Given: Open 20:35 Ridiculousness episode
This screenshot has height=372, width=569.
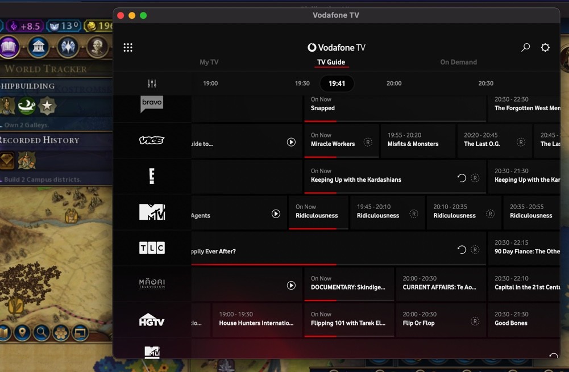Looking at the screenshot, I should pyautogui.click(x=531, y=212).
